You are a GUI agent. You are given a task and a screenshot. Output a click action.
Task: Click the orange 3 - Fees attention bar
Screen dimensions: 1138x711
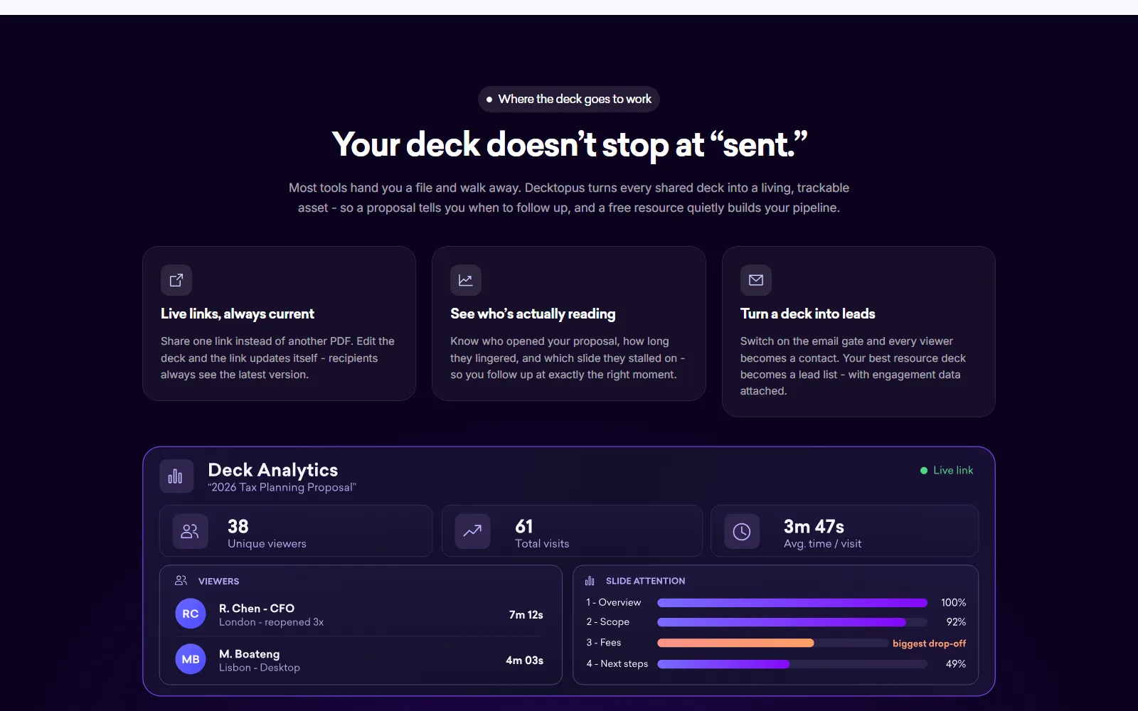point(735,643)
